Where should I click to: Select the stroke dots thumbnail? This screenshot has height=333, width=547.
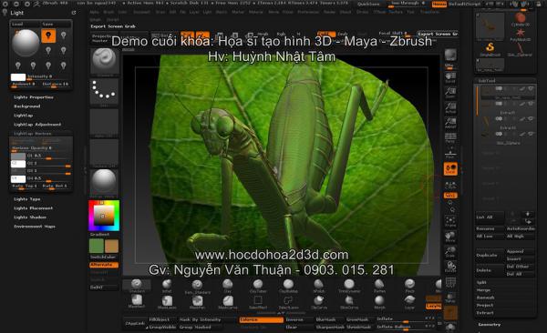point(104,91)
